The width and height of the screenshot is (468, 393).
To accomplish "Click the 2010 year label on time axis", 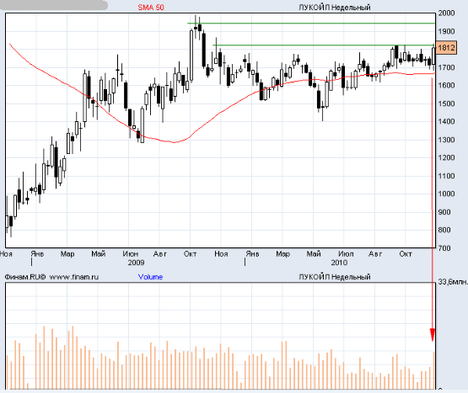I will [339, 263].
